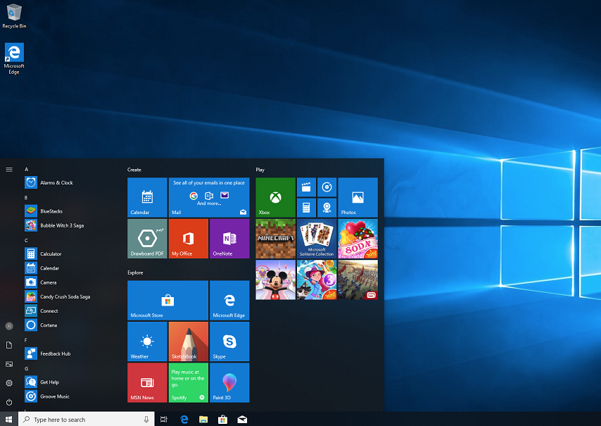Open the Calculator small tile in Play
Image resolution: width=601 pixels, height=426 pixels.
pyautogui.click(x=306, y=208)
